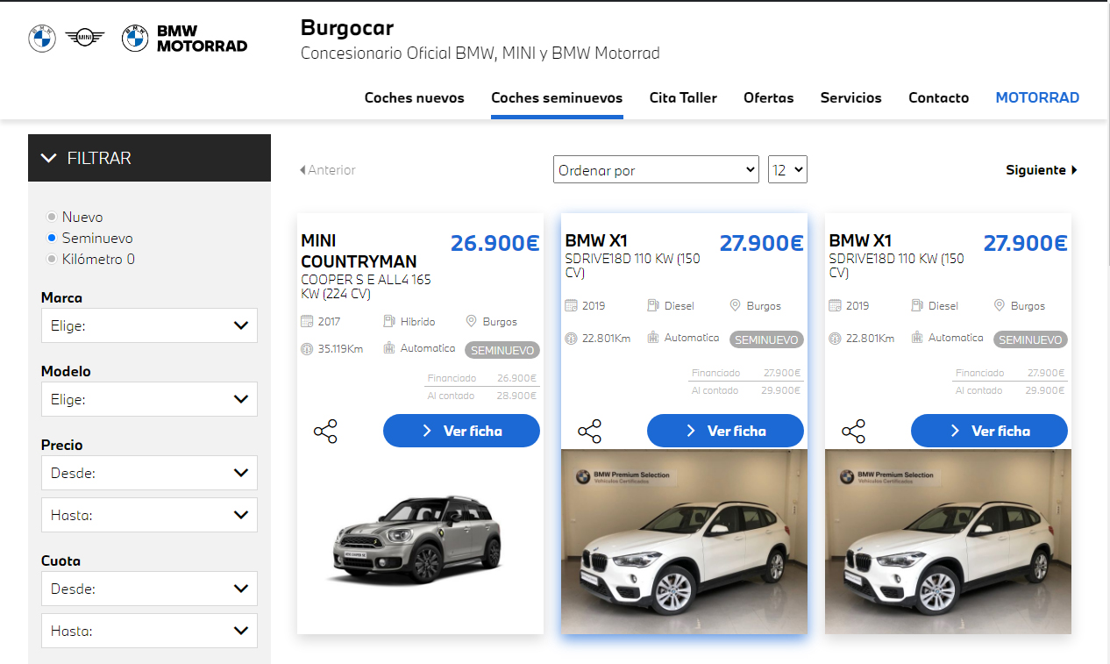Go to Siguiente page
The image size is (1110, 664).
tap(1042, 170)
